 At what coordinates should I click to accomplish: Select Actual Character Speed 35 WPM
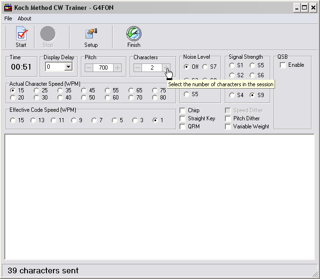point(60,90)
